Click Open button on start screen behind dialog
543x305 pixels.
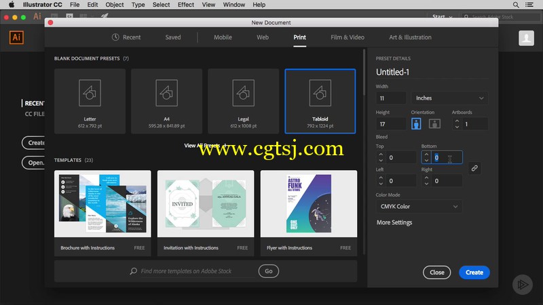click(x=33, y=163)
